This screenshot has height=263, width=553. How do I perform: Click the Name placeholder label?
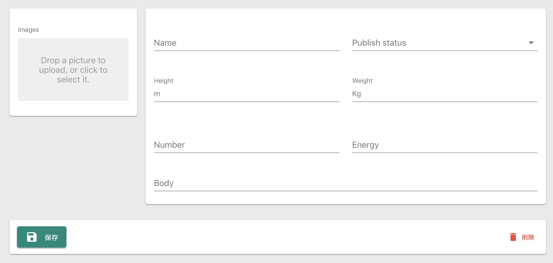(165, 43)
